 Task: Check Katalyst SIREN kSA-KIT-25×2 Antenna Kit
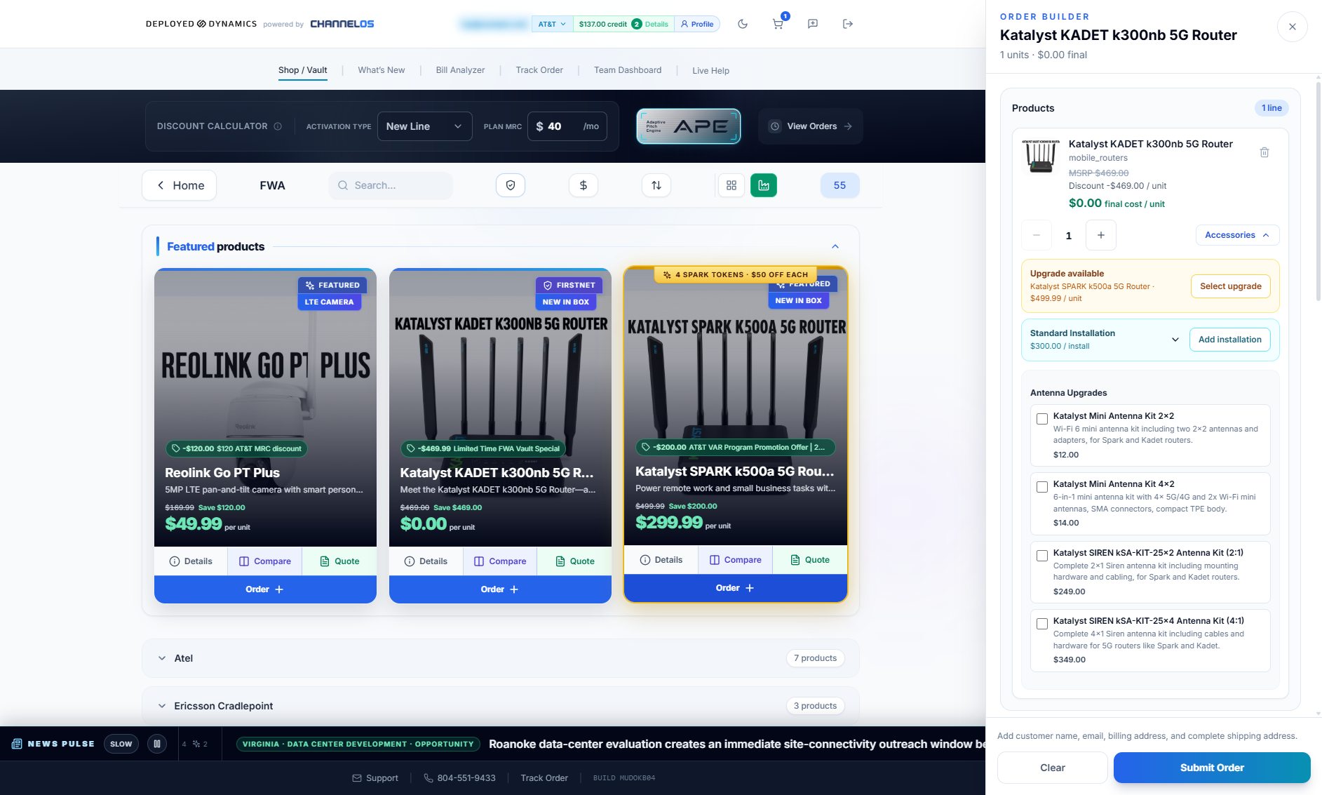(x=1042, y=556)
